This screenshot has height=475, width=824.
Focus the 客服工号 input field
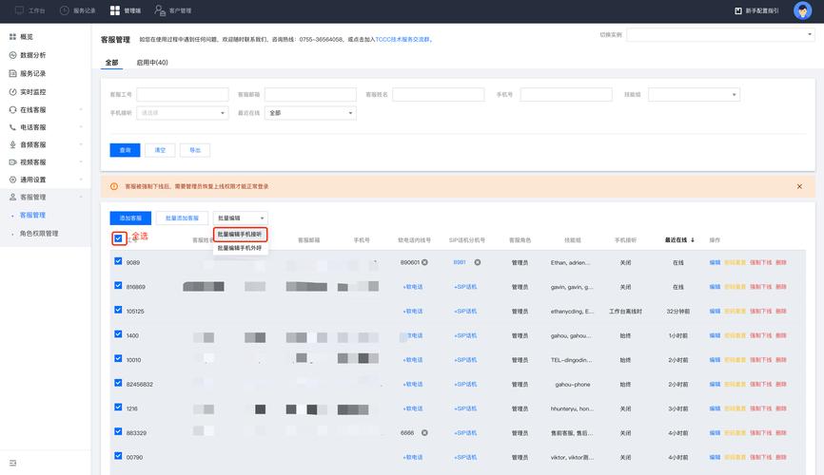(x=183, y=94)
